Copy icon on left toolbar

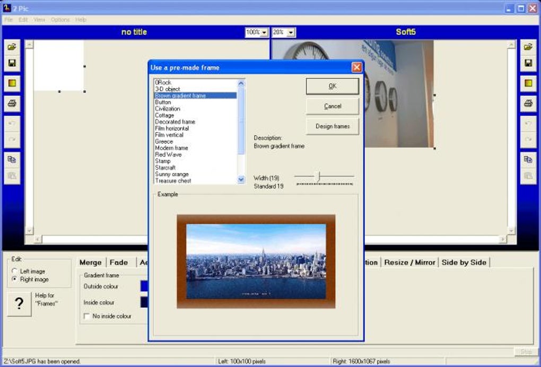(12, 159)
